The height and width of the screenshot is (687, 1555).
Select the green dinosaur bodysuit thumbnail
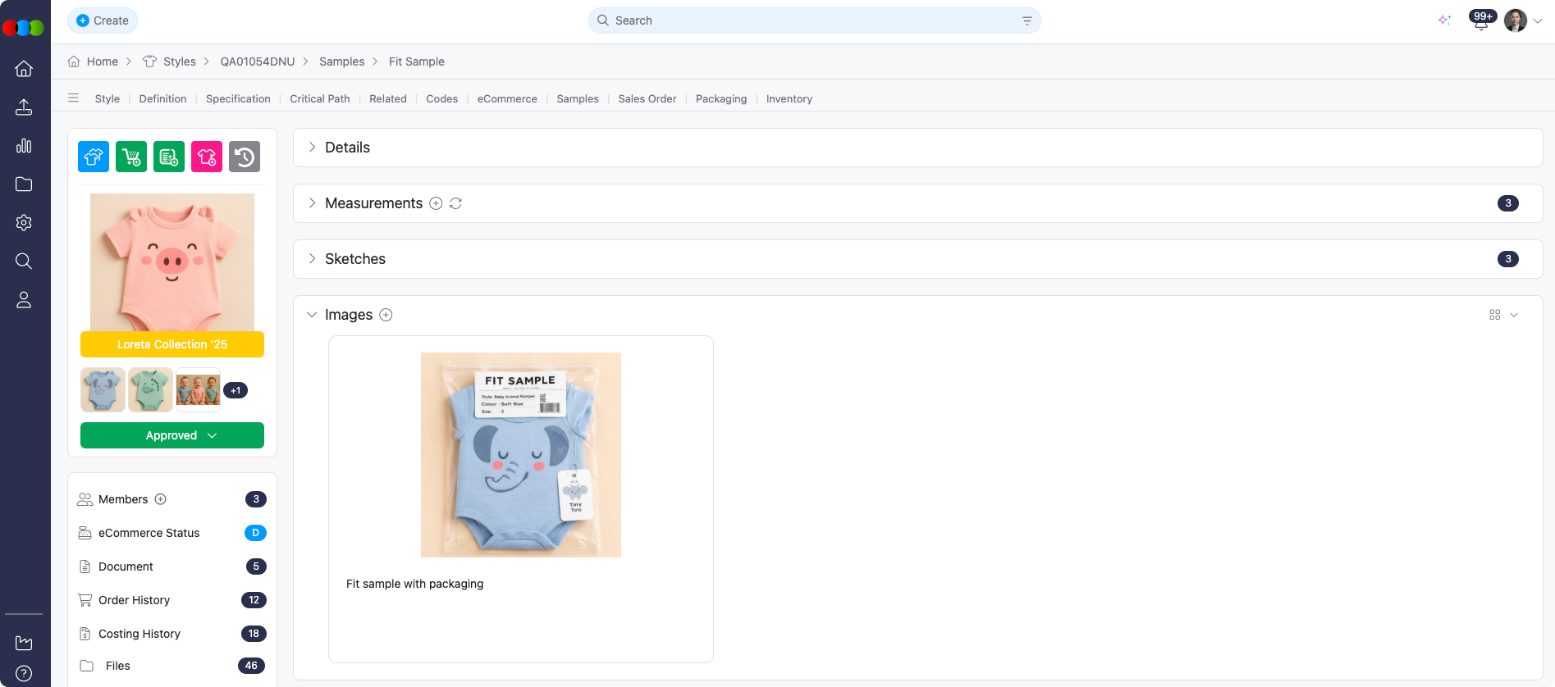[x=151, y=389]
